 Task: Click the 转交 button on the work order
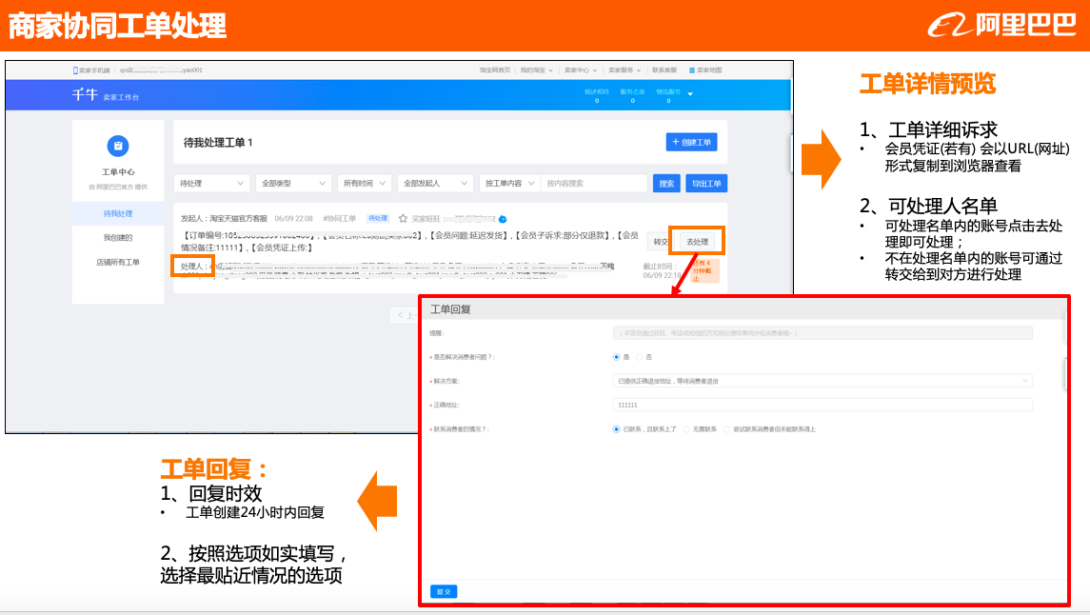tap(659, 242)
